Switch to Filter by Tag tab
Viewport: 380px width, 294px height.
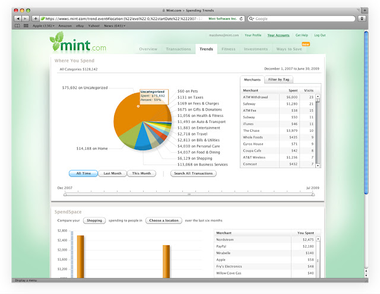[x=278, y=80]
